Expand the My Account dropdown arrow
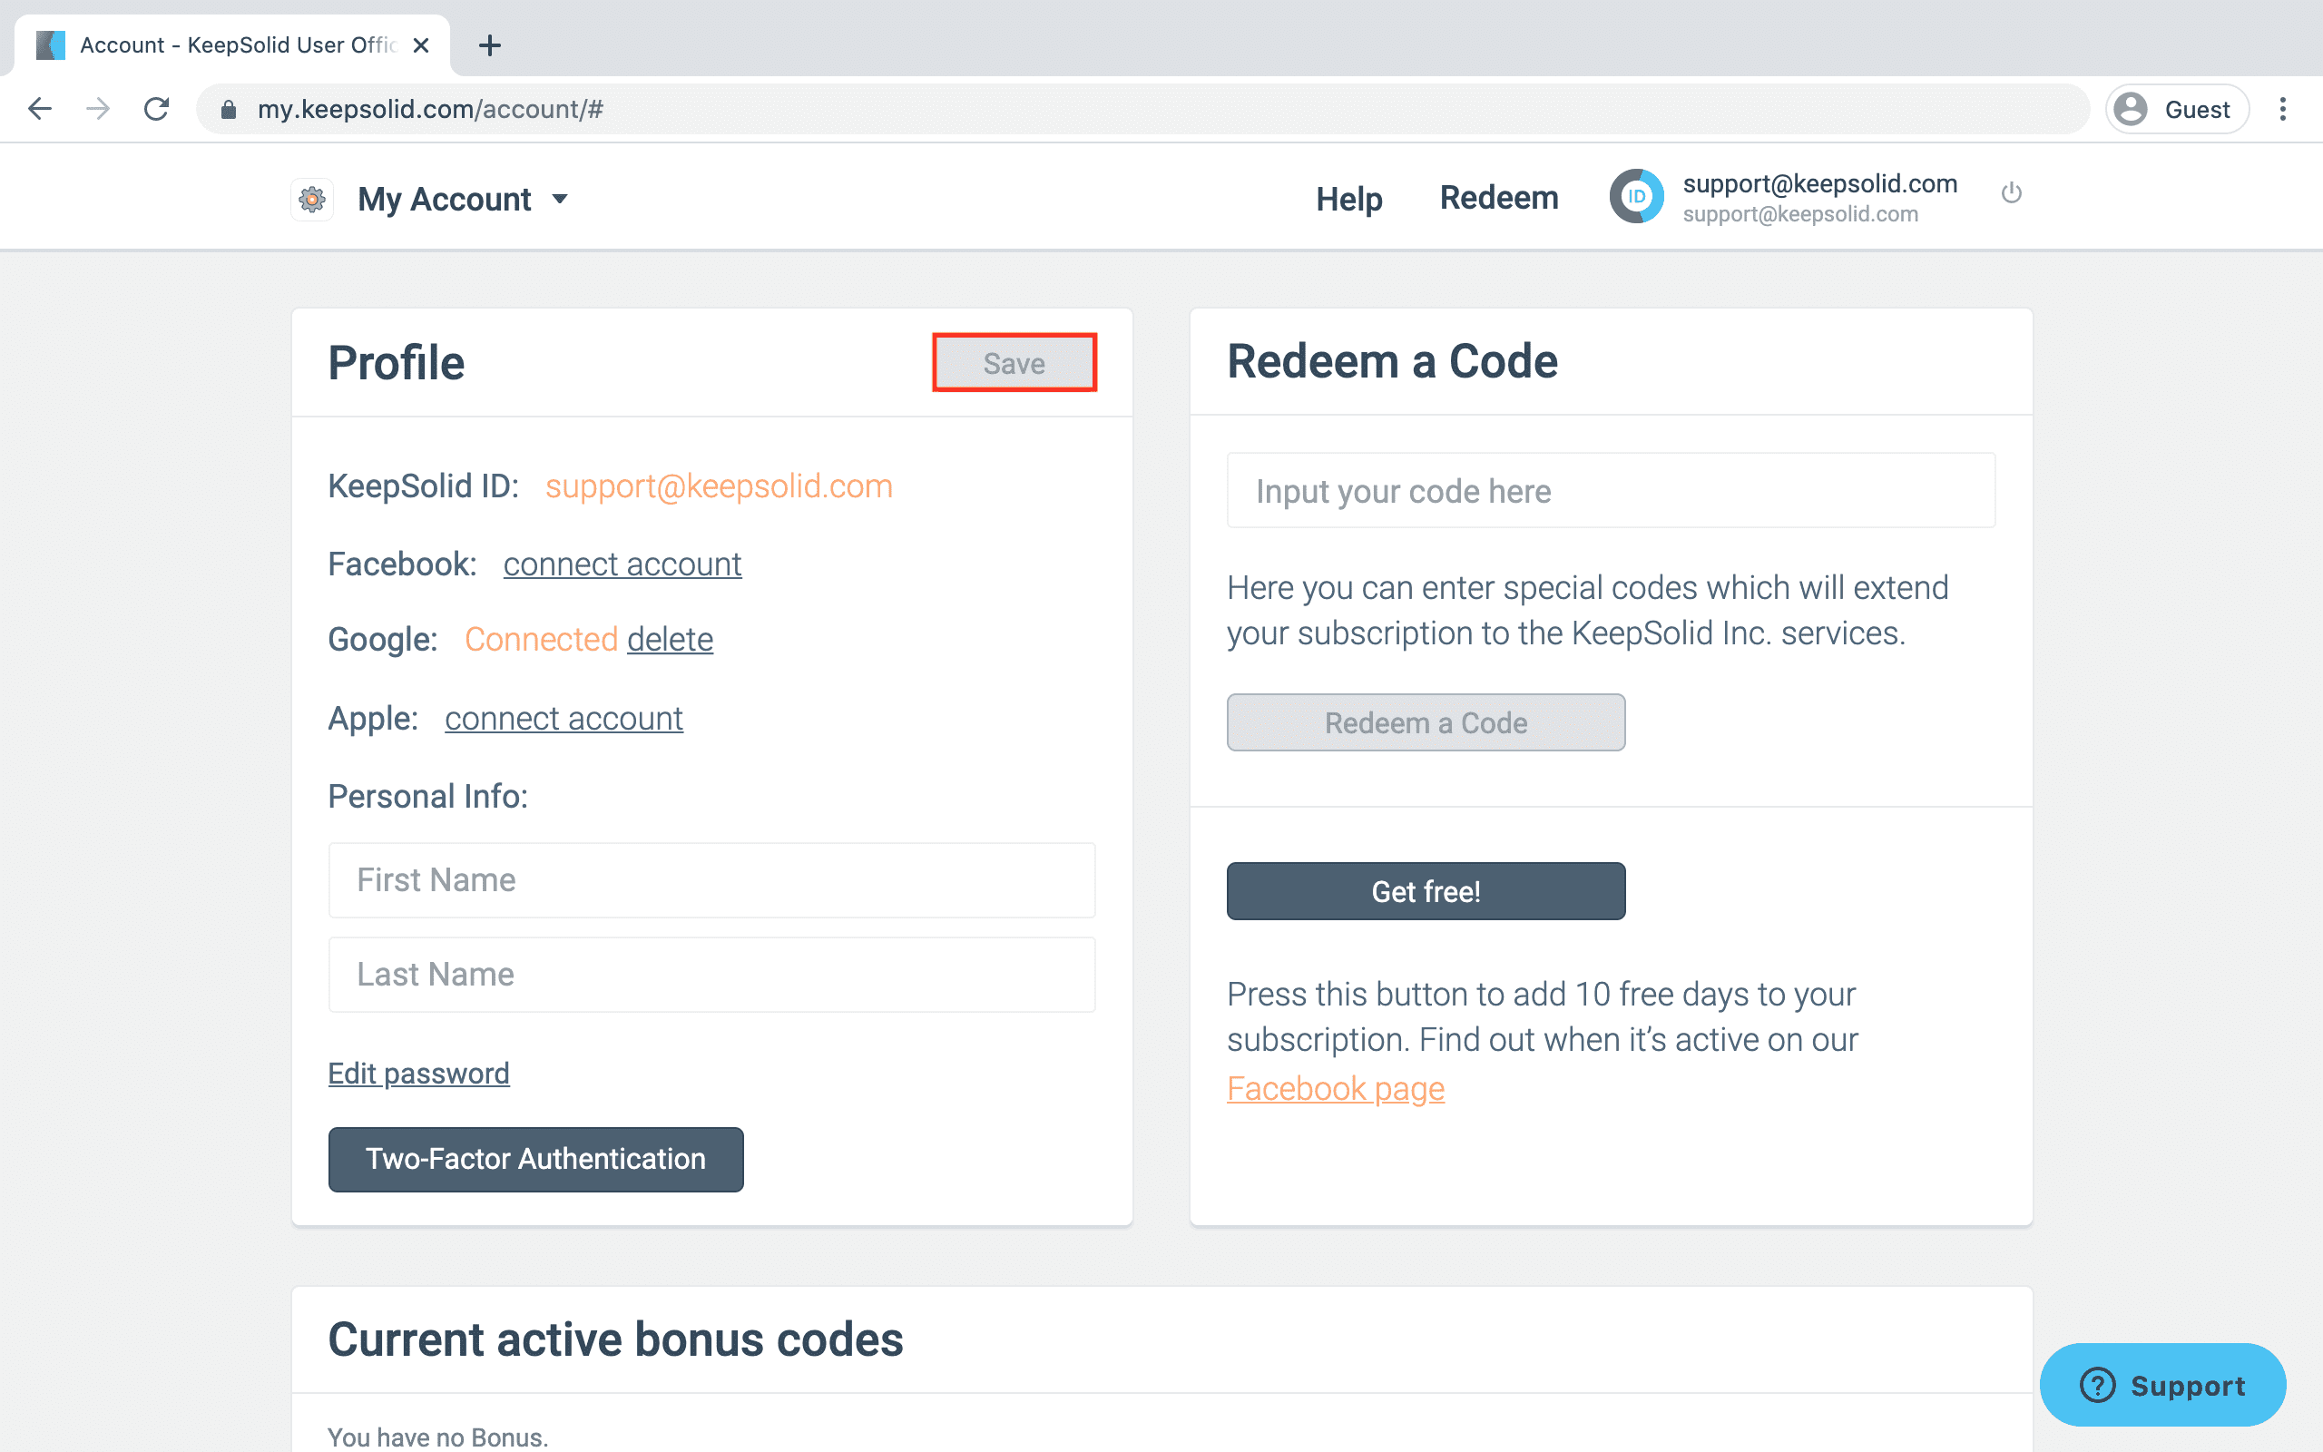 pyautogui.click(x=560, y=200)
